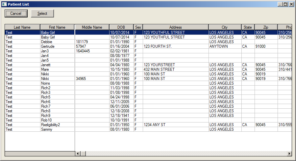Click the Select button
Viewport: 296px width, 161px height.
[x=42, y=13]
